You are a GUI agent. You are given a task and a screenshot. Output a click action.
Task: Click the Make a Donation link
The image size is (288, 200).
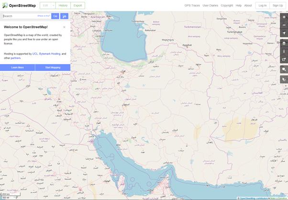[x=279, y=199]
